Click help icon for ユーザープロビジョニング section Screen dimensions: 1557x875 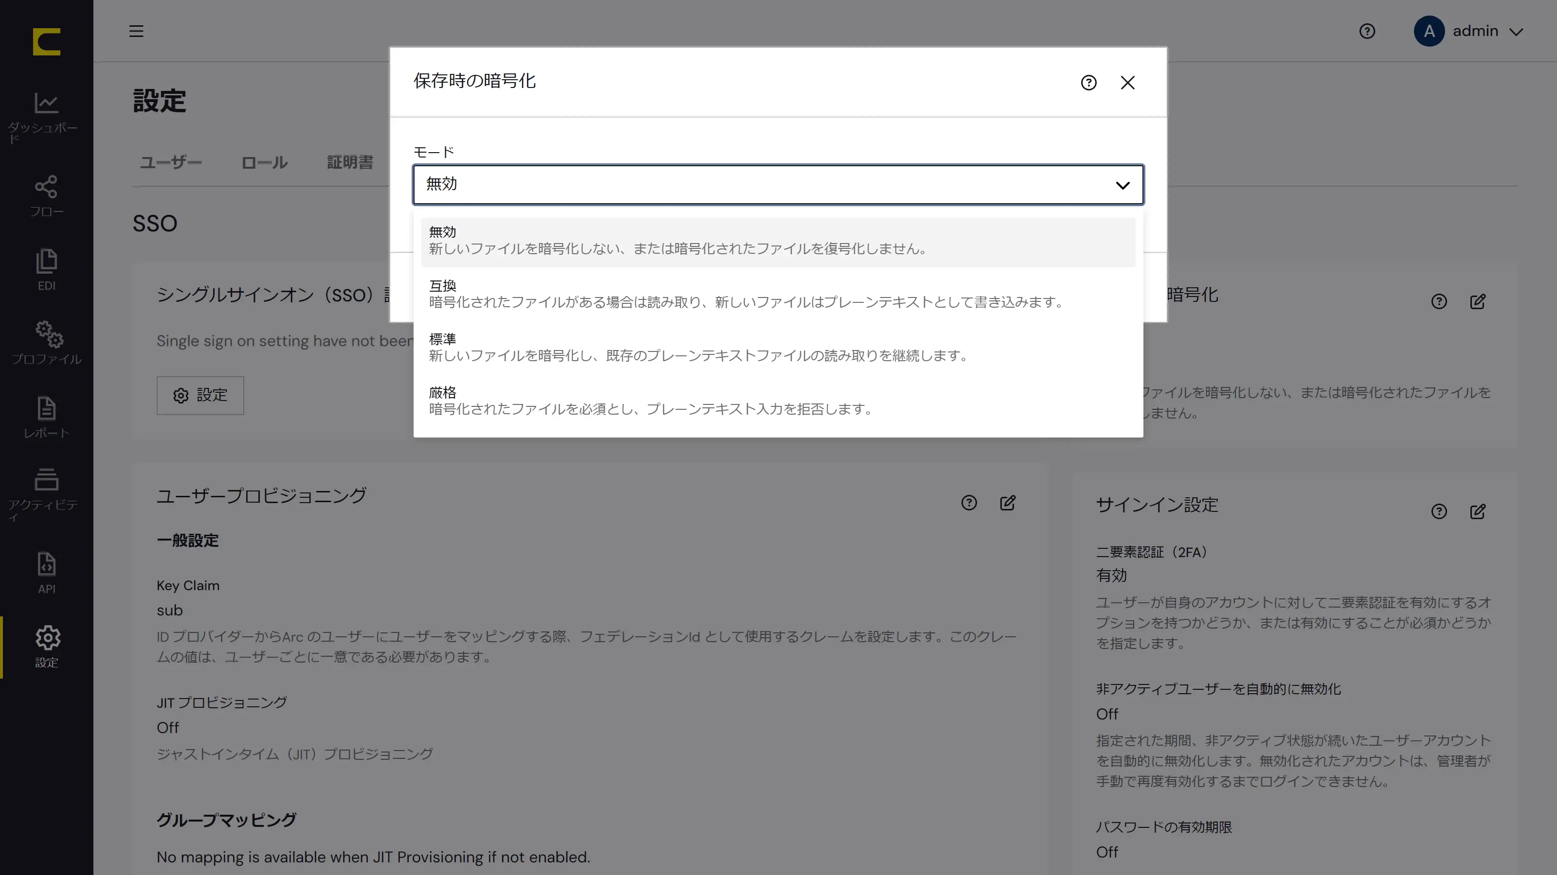[x=969, y=503]
